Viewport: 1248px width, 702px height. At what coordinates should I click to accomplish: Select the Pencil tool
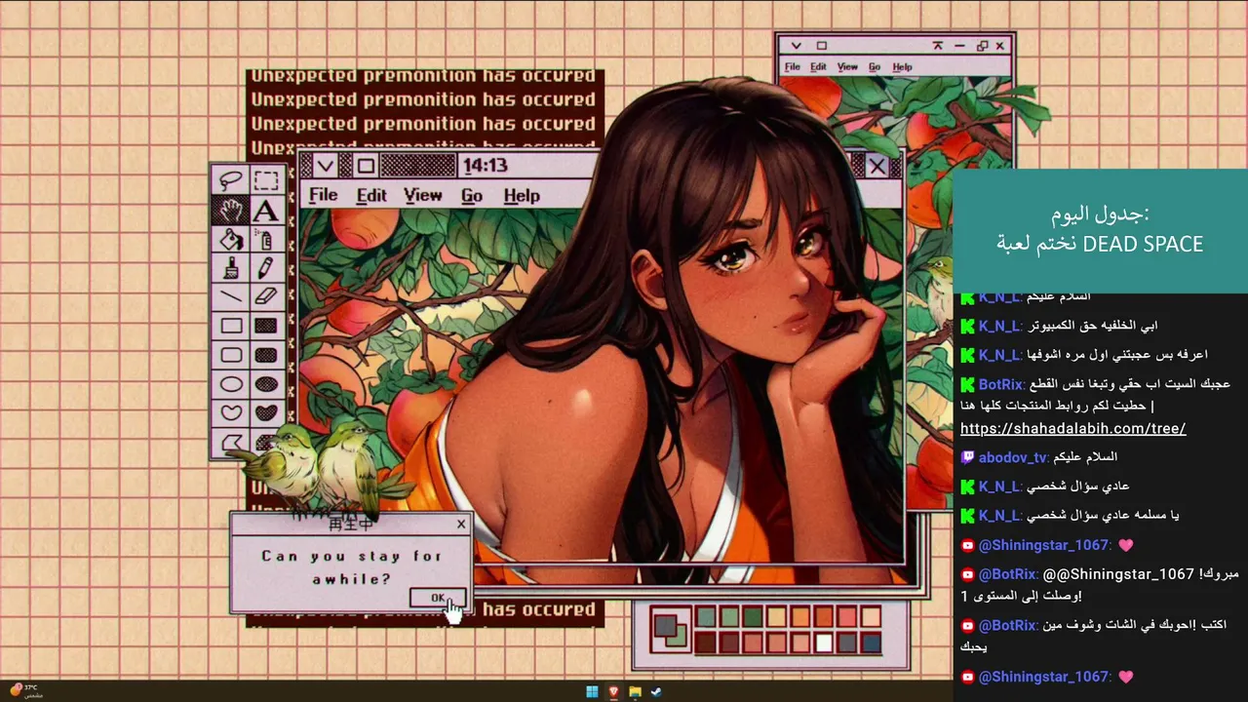coord(265,268)
